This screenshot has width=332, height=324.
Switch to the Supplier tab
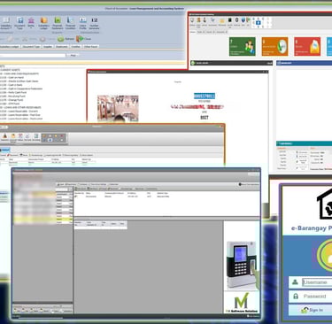48,47
